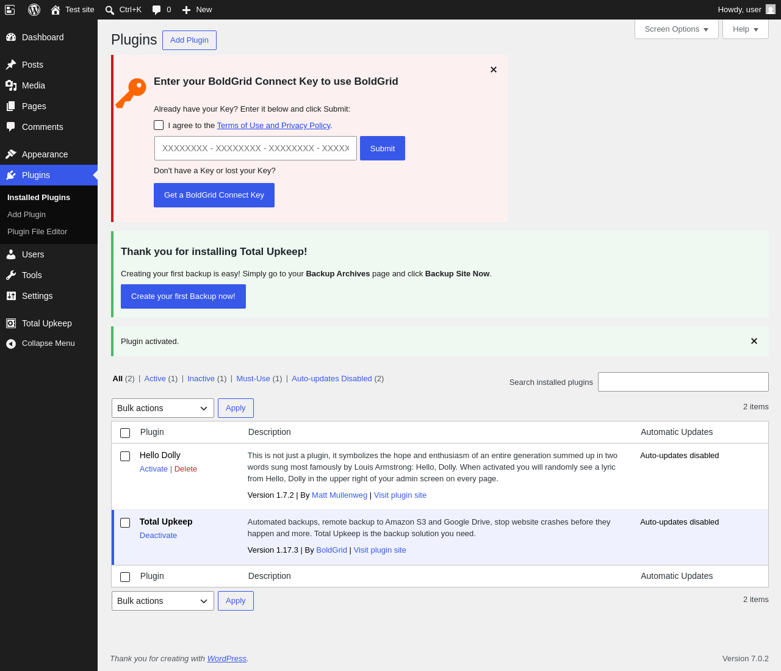
Task: Click the Comments speech bubble icon in sidebar
Action: pos(11,127)
